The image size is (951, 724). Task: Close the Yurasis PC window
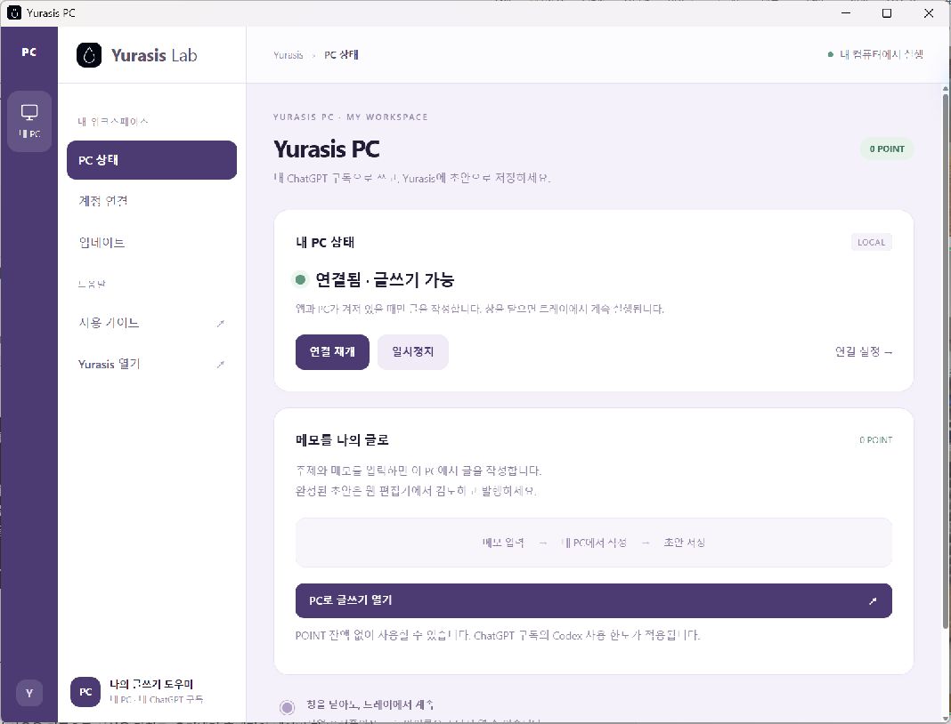click(929, 12)
